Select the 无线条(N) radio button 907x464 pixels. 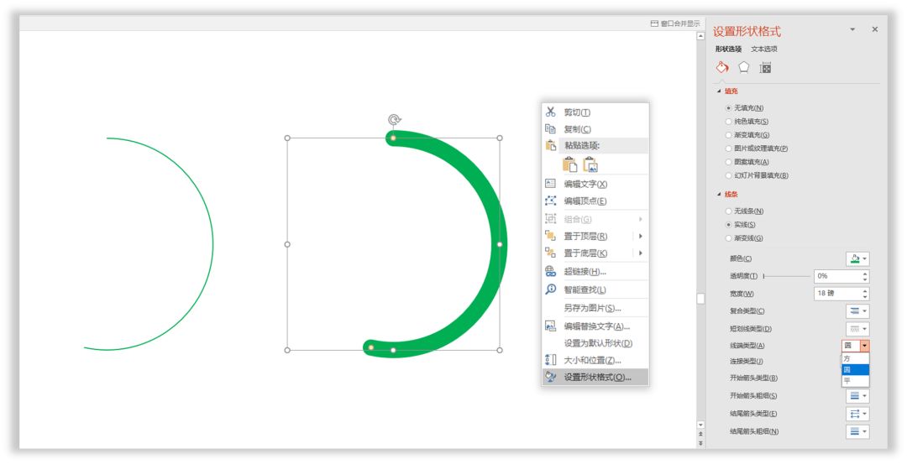coord(728,211)
